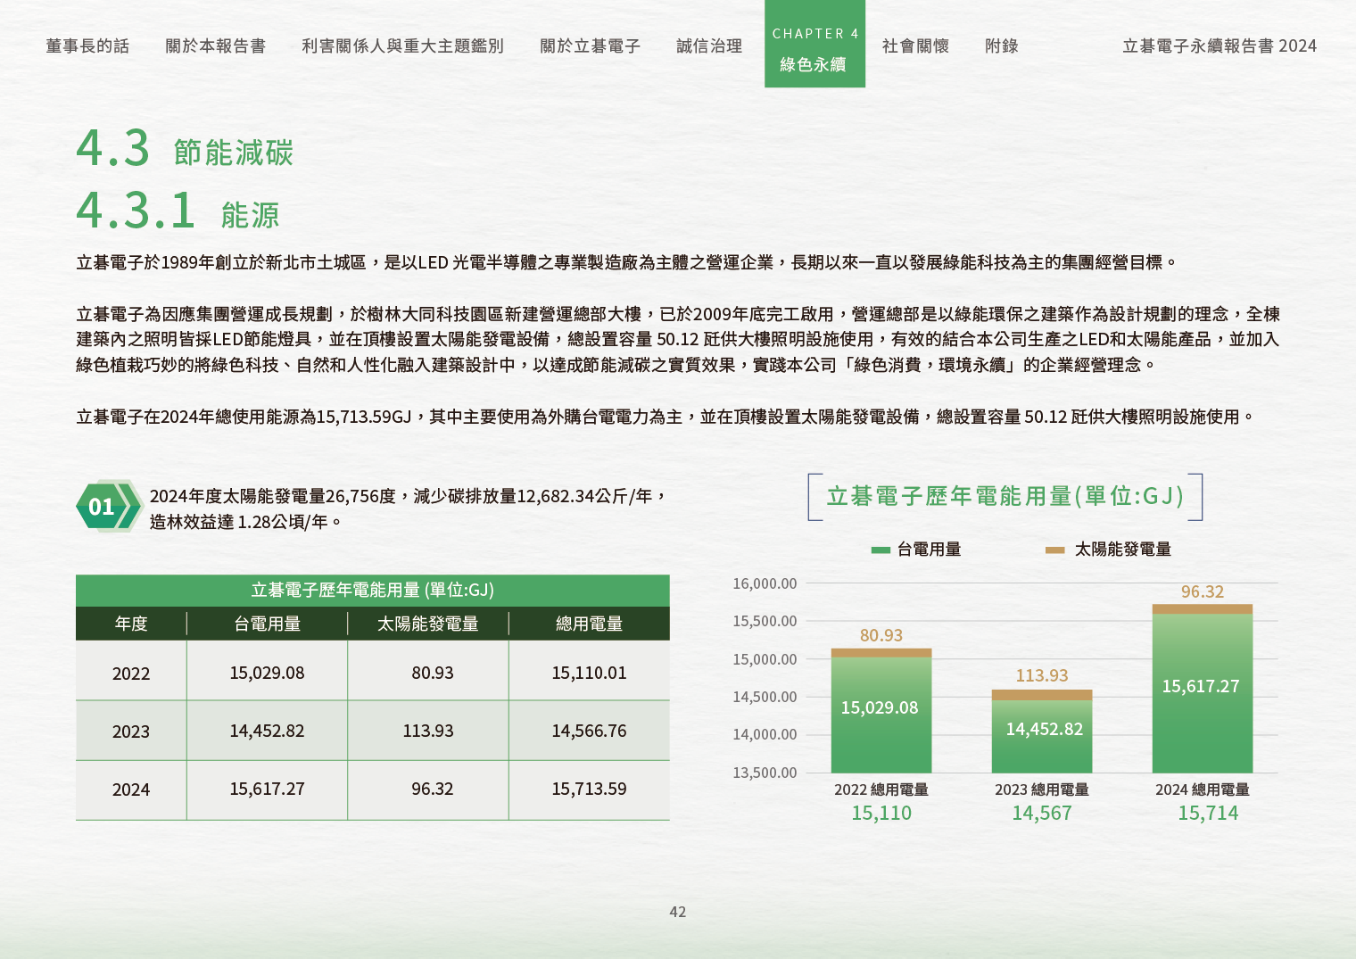Click the 台電用量 column header
The image size is (1356, 959).
point(267,624)
